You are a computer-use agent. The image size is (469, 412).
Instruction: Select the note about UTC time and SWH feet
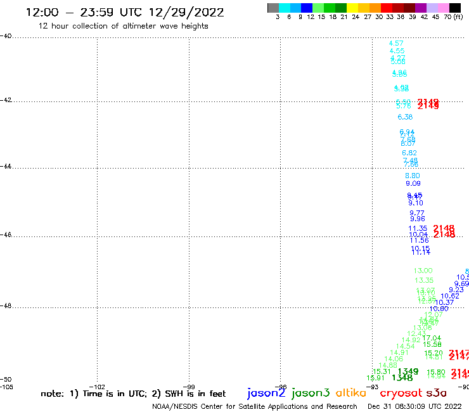coord(133,394)
